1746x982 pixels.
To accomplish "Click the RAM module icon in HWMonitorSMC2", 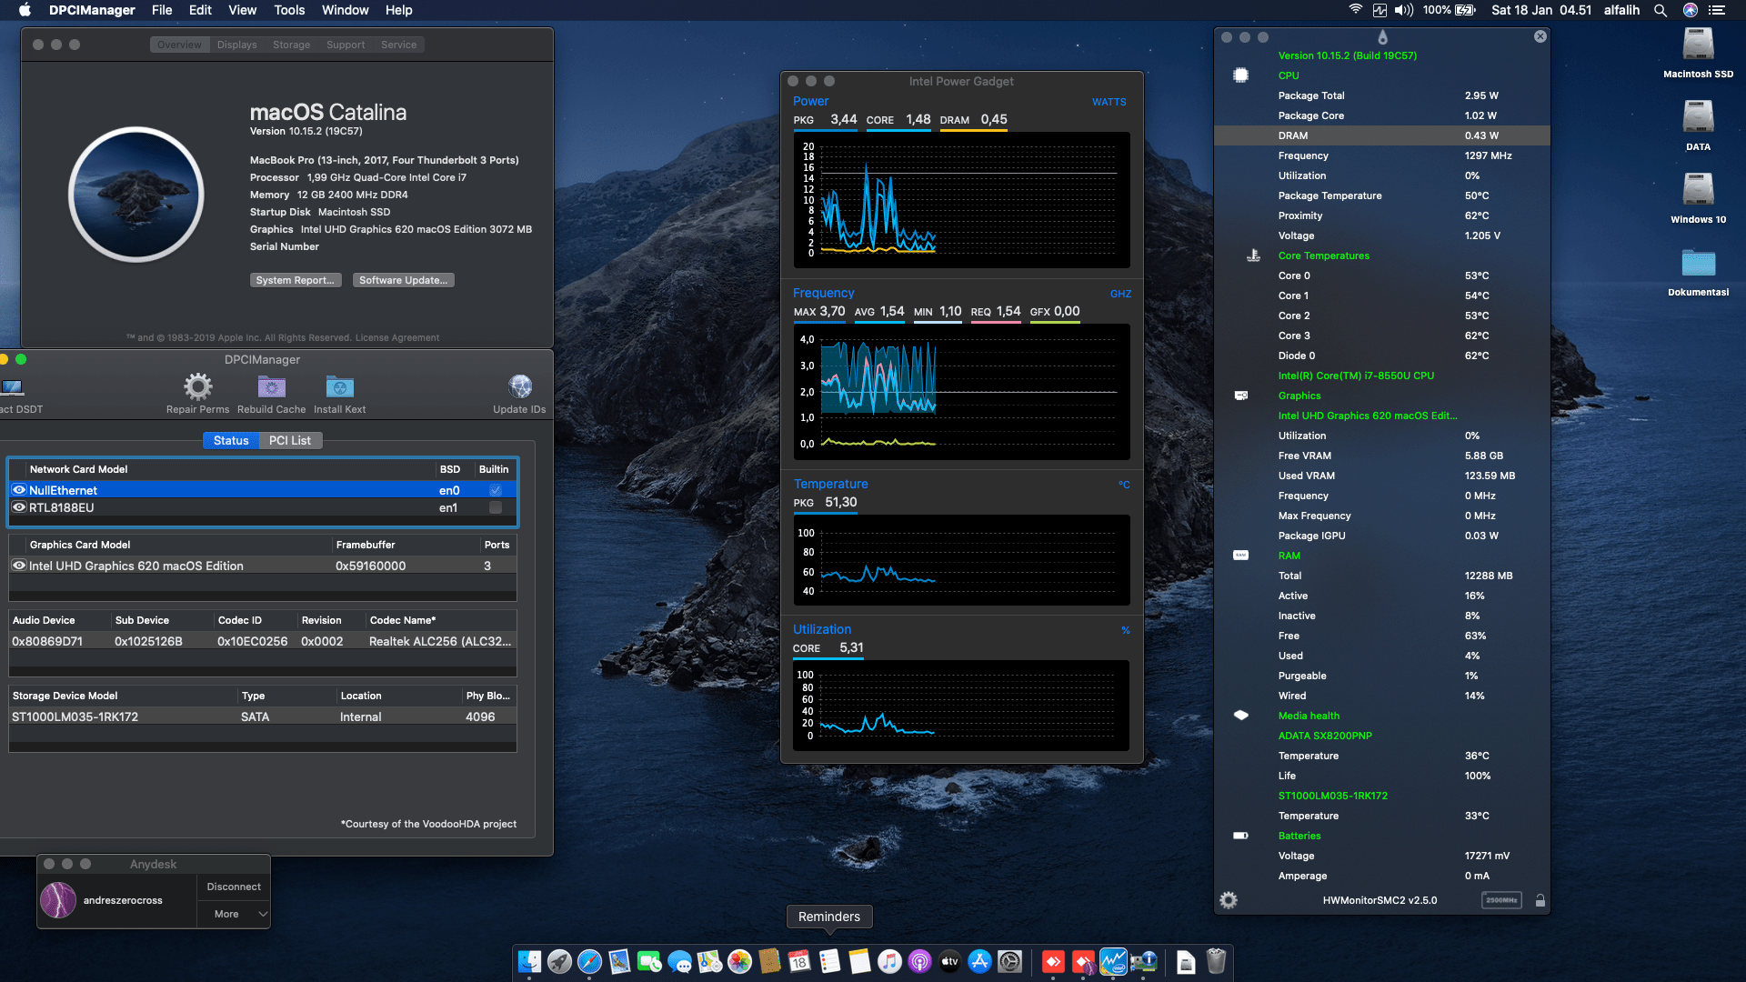I will pyautogui.click(x=1240, y=556).
